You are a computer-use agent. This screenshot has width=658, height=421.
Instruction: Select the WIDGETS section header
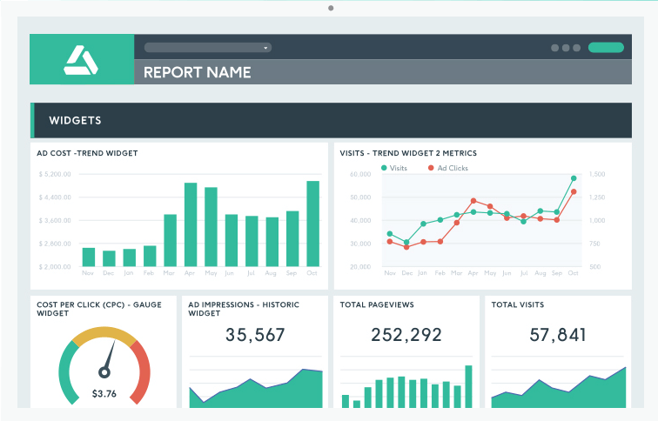[75, 120]
